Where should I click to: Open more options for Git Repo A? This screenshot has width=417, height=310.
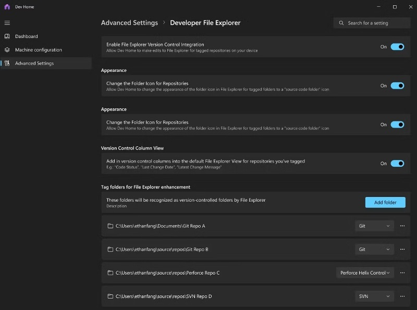(x=402, y=226)
